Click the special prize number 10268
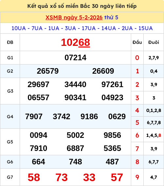This screenshot has height=186, width=164. click(75, 42)
